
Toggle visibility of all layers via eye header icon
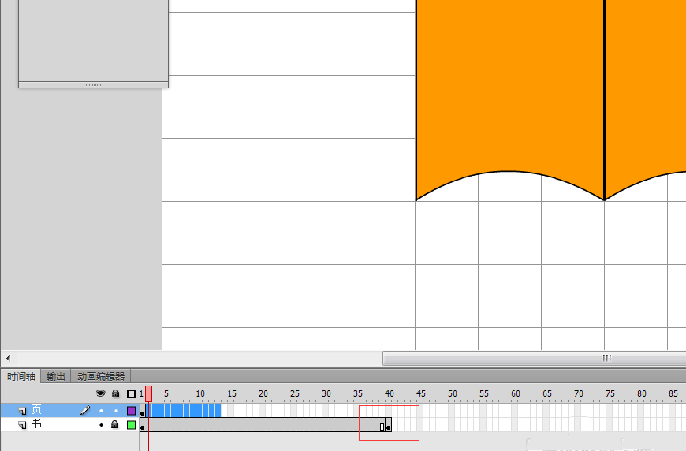pyautogui.click(x=101, y=393)
